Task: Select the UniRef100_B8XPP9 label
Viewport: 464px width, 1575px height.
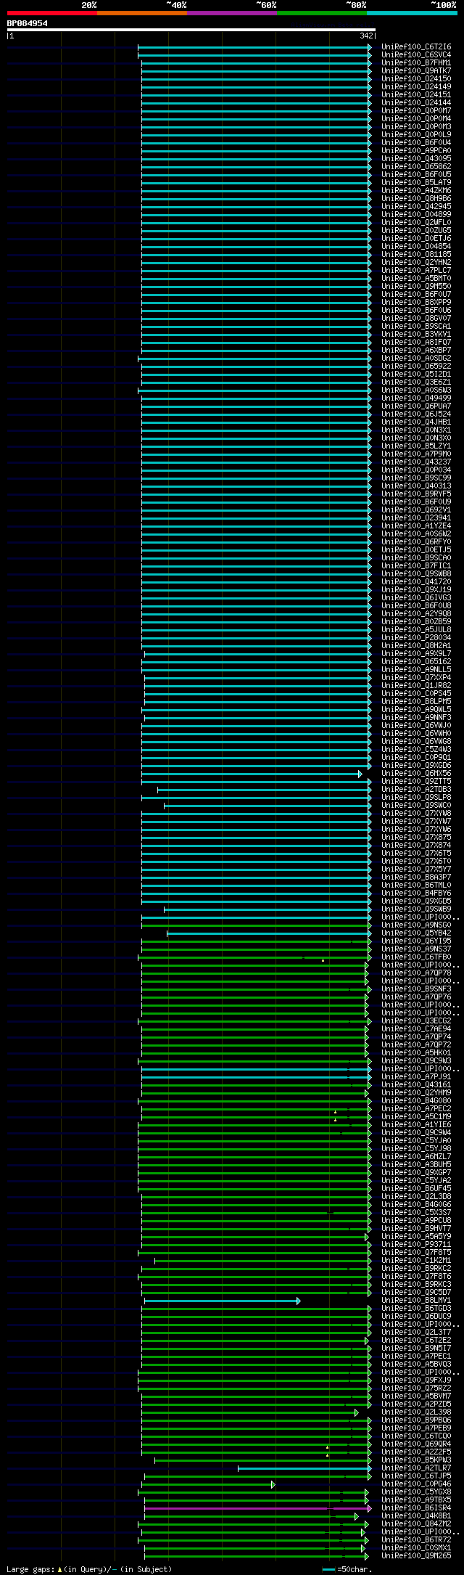Action: (416, 303)
